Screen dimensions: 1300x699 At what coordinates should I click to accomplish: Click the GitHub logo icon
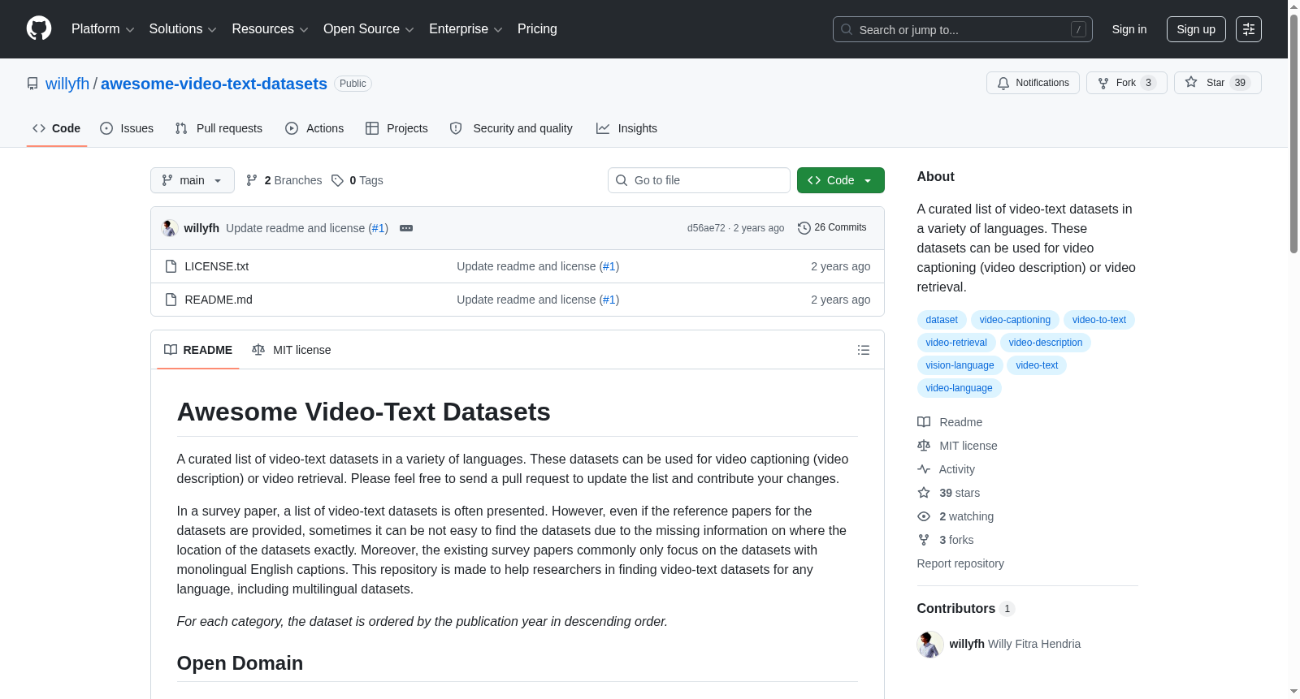(x=39, y=28)
